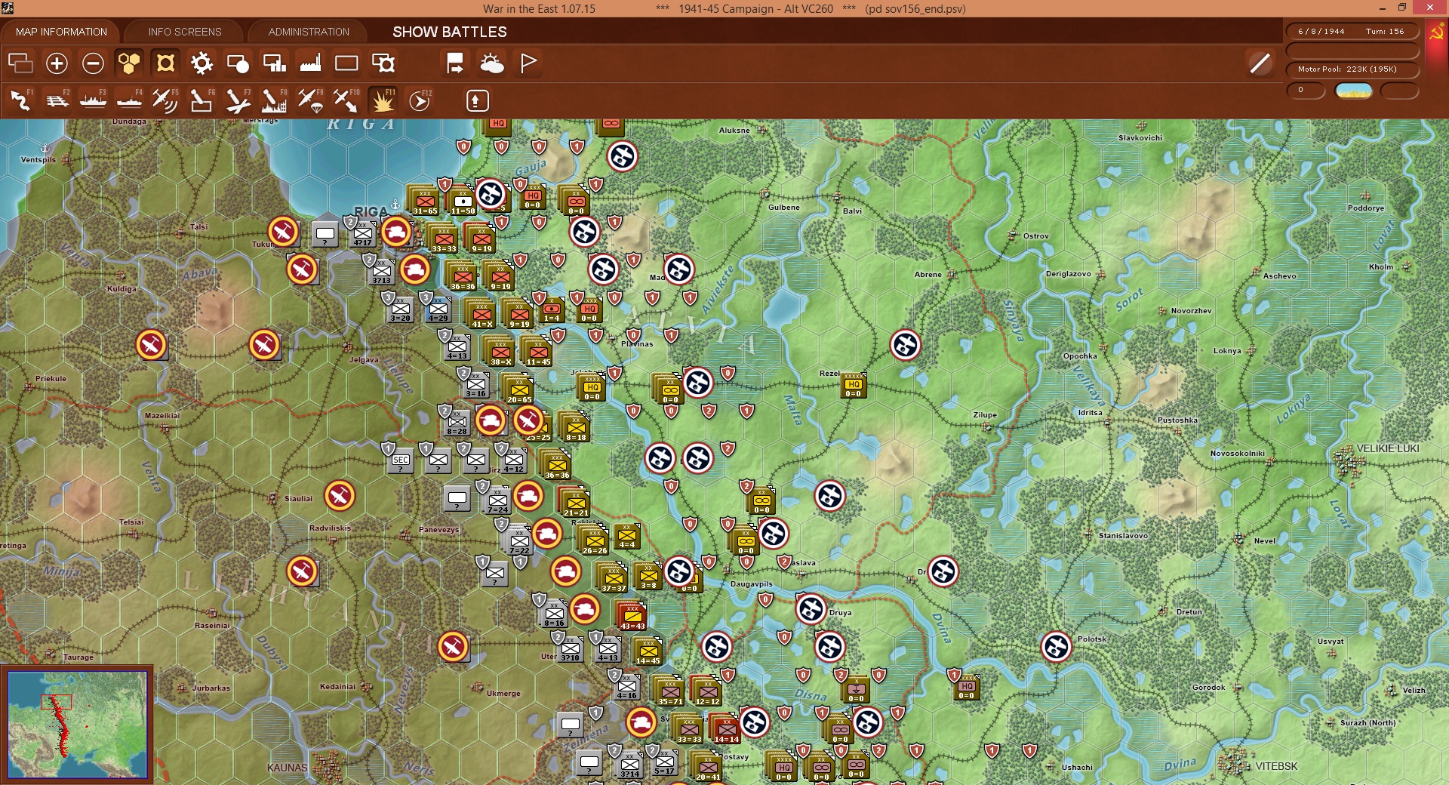Click the pennant flag toolbar icon
Image resolution: width=1449 pixels, height=785 pixels.
[528, 63]
